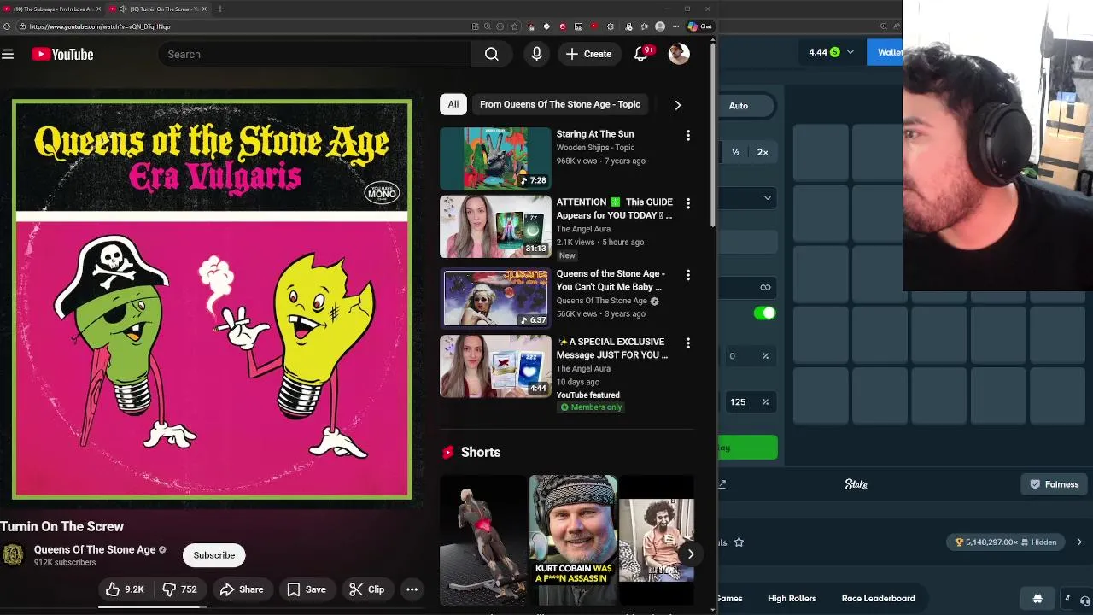Open browser extensions puzzle icon
Viewport: 1093px width, 615px height.
(x=610, y=26)
